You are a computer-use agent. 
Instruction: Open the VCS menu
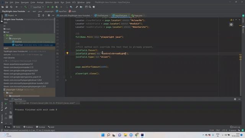click(x=74, y=2)
